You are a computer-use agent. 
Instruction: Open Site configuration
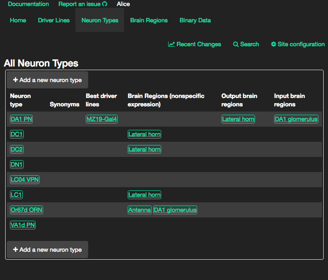[298, 44]
